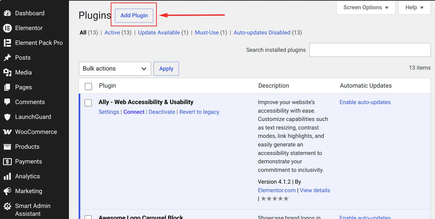The width and height of the screenshot is (435, 219).
Task: Click the Products box icon
Action: click(x=7, y=147)
